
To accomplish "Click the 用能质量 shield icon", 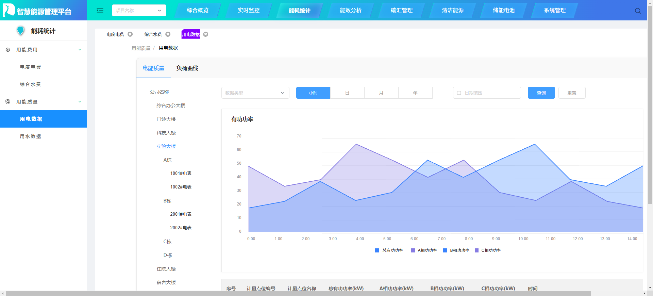I will click(8, 102).
